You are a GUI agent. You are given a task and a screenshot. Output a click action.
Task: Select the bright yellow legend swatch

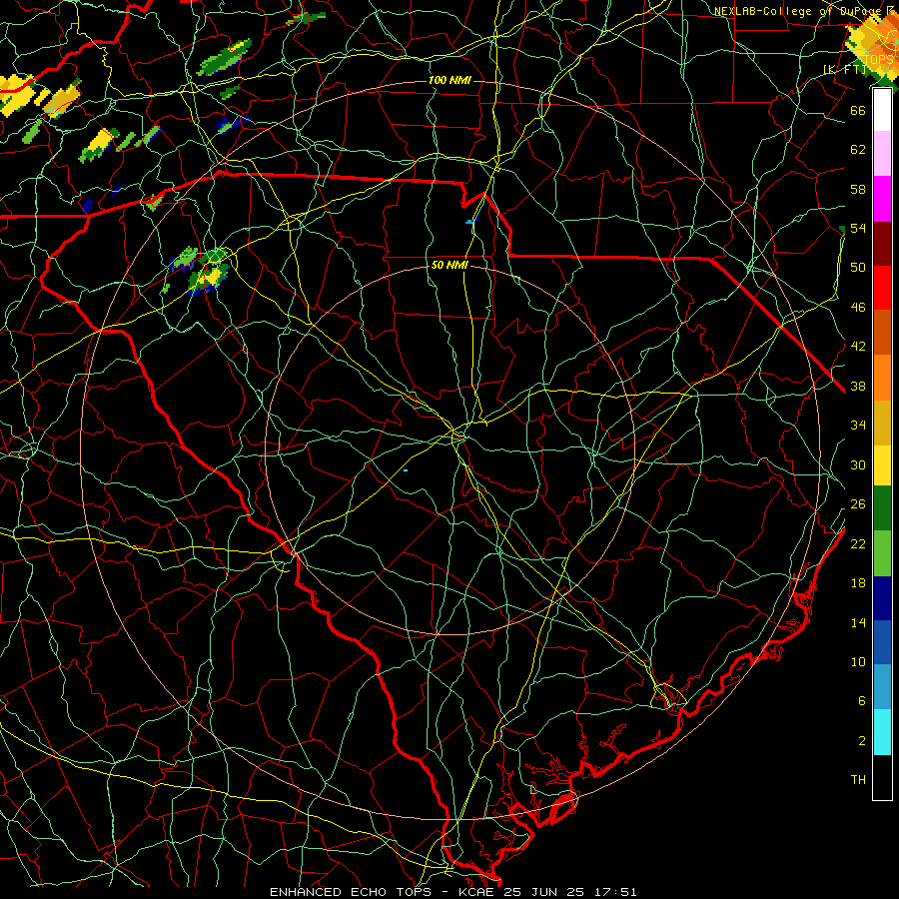(882, 464)
